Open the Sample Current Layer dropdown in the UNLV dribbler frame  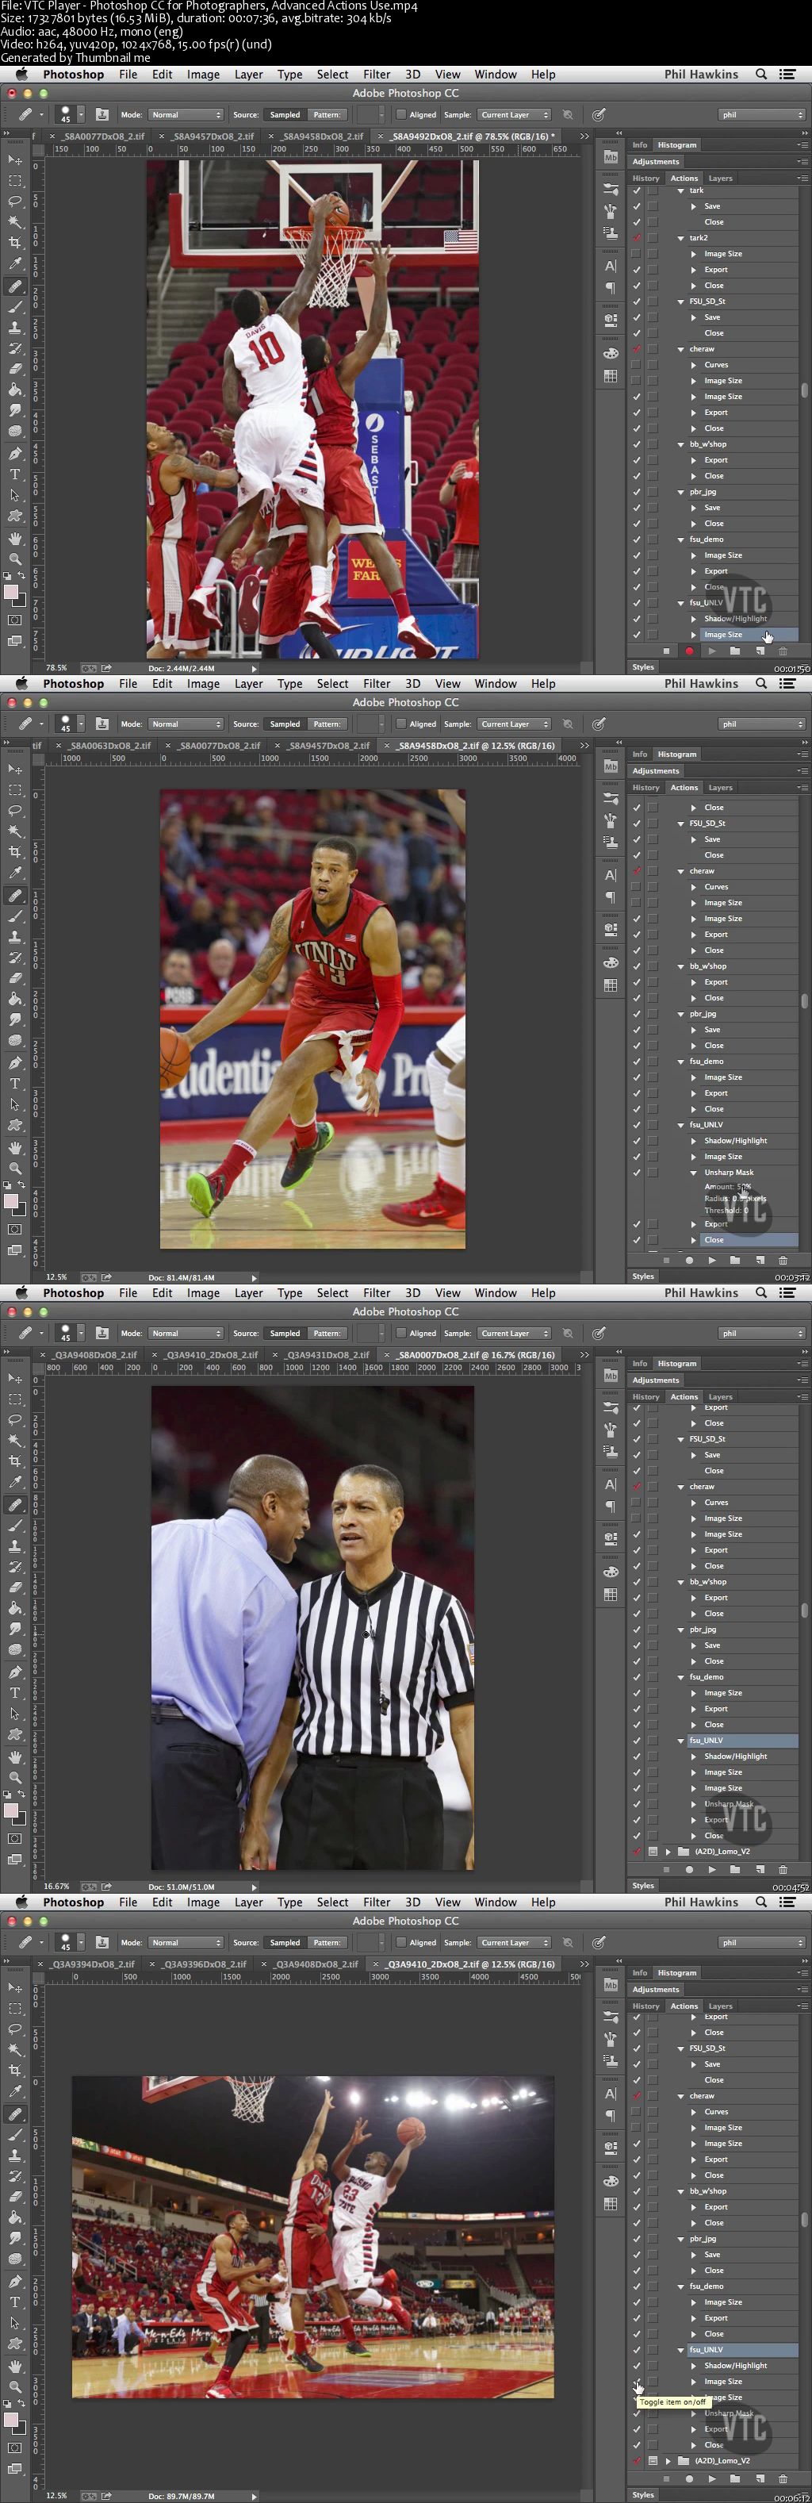(x=514, y=724)
